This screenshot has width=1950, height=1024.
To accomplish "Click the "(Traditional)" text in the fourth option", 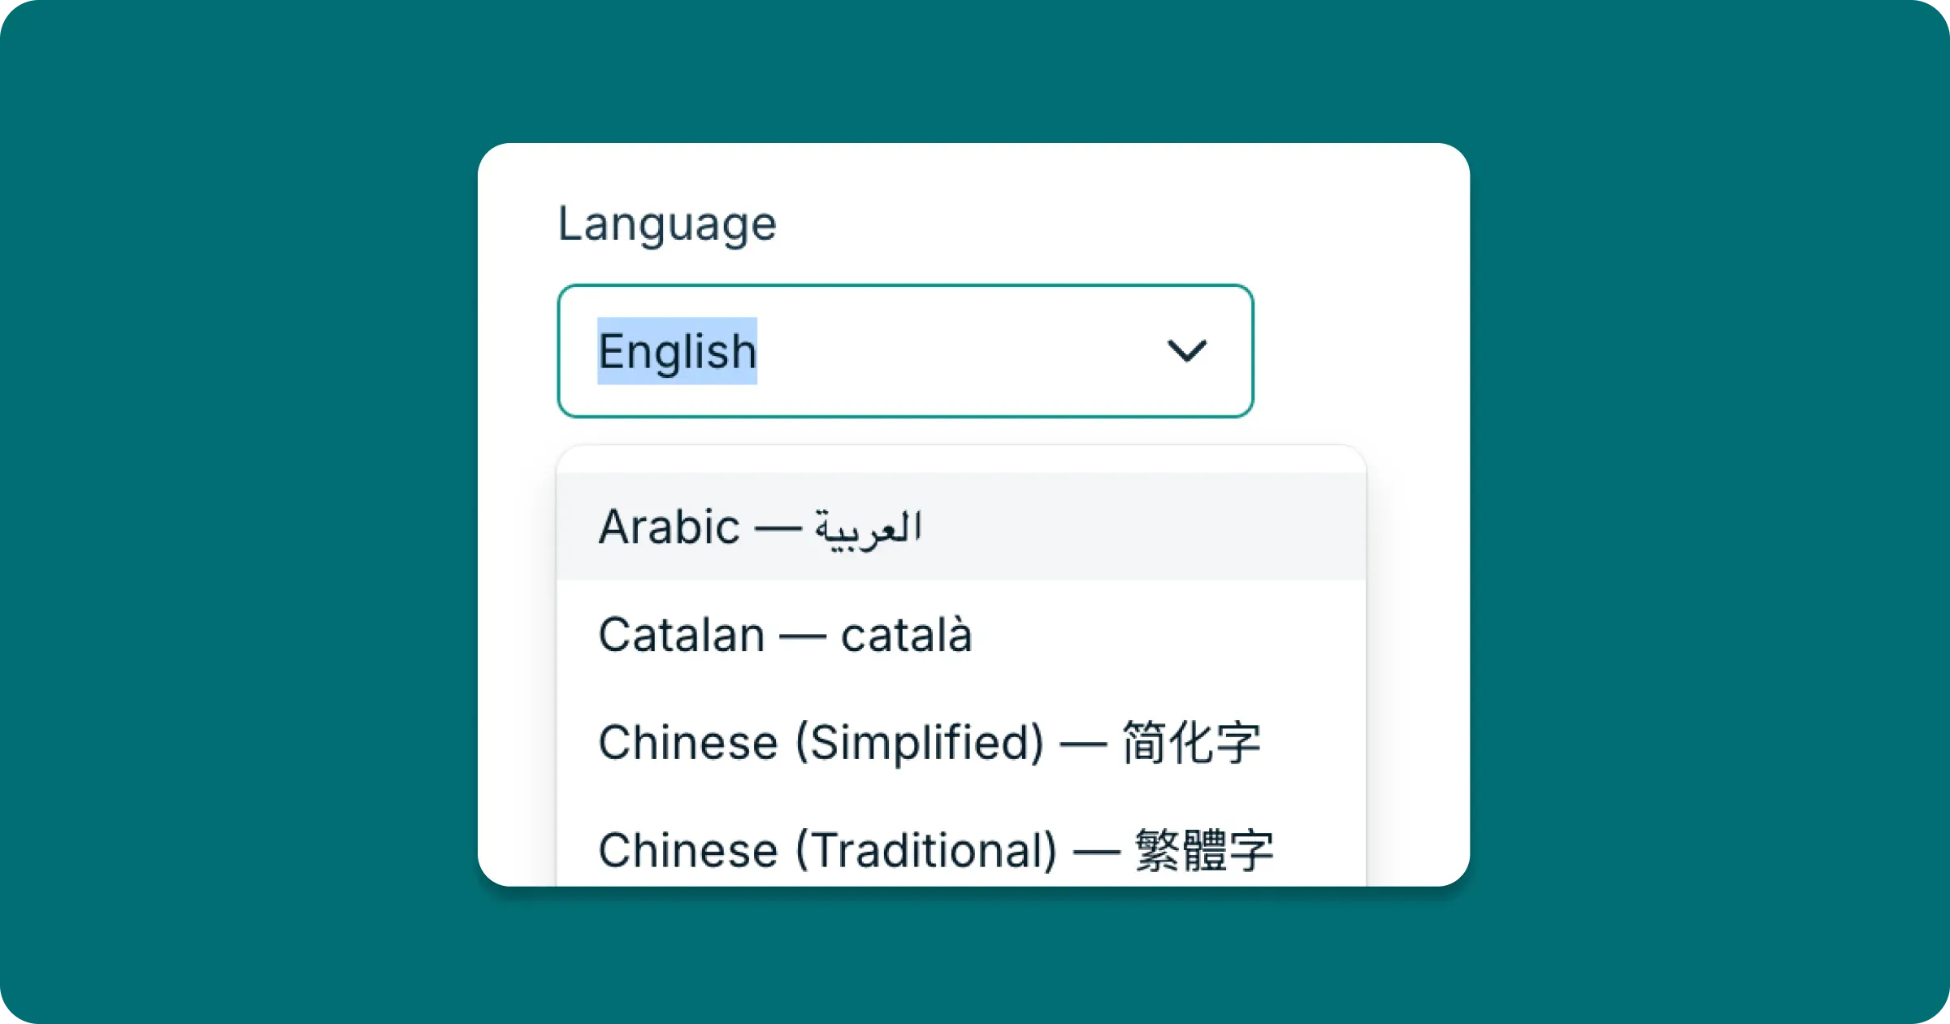I will pyautogui.click(x=926, y=850).
